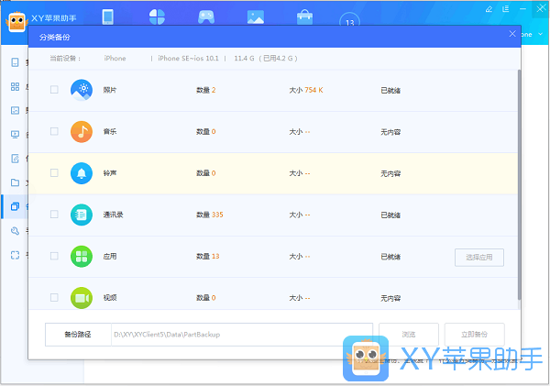This screenshot has height=386, width=550.
Task: Click the Photos (照片) category icon
Action: click(x=82, y=90)
